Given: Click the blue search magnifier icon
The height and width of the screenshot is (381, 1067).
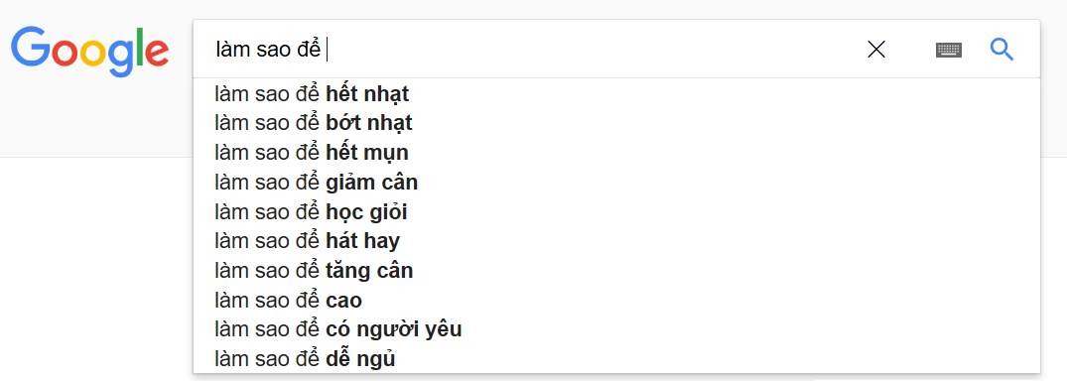Looking at the screenshot, I should point(1001,50).
